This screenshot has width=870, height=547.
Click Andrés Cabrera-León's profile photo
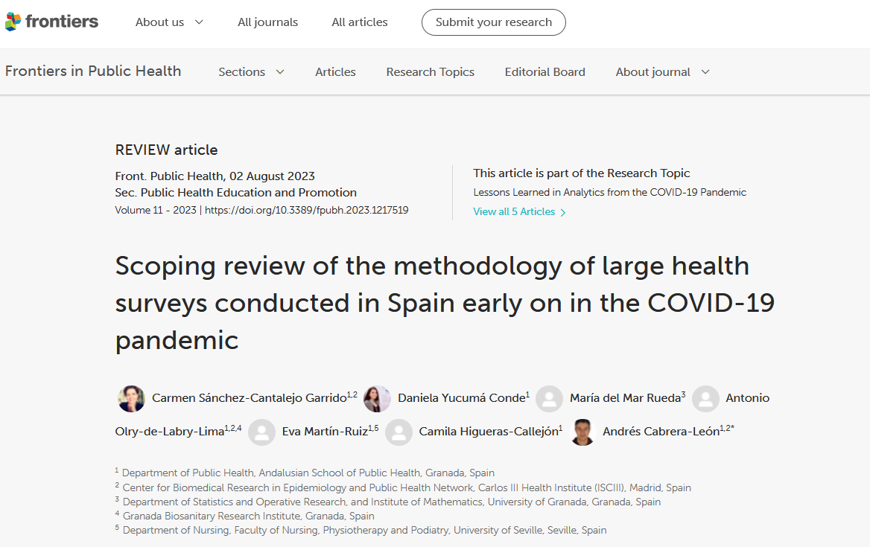click(582, 432)
